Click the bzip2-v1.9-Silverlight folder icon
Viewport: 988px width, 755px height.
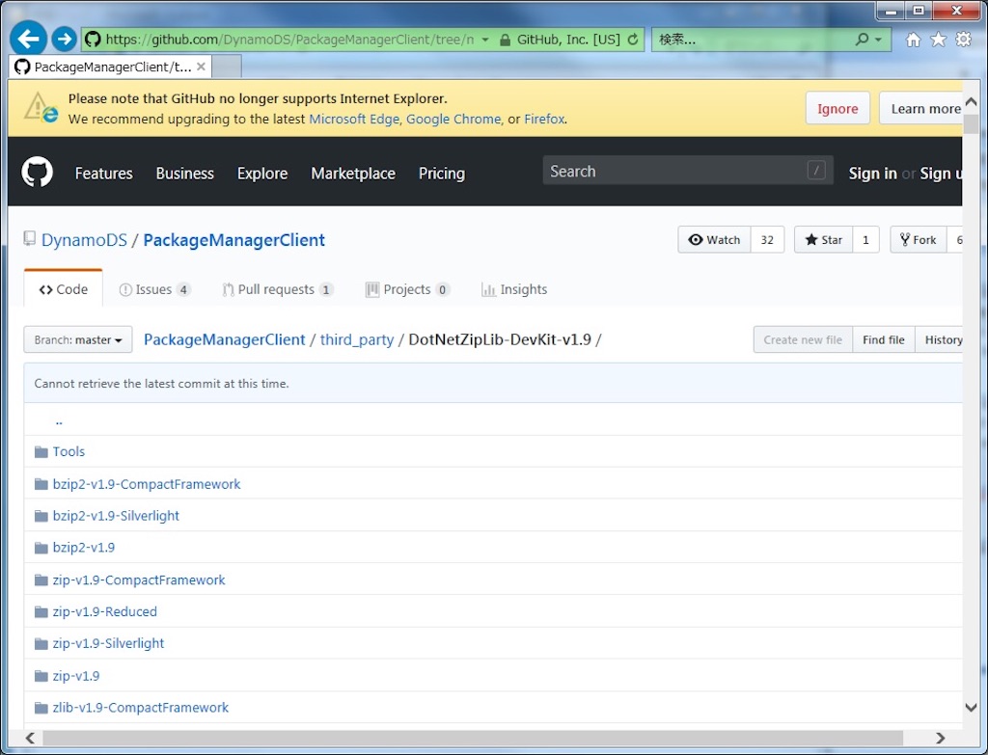[x=41, y=516]
